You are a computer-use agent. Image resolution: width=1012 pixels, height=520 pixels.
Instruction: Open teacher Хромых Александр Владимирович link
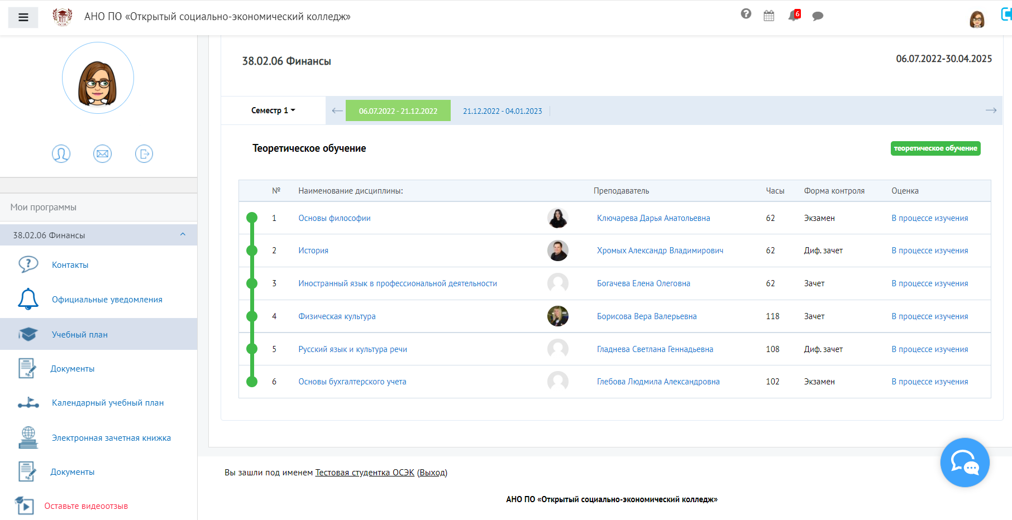(x=660, y=251)
